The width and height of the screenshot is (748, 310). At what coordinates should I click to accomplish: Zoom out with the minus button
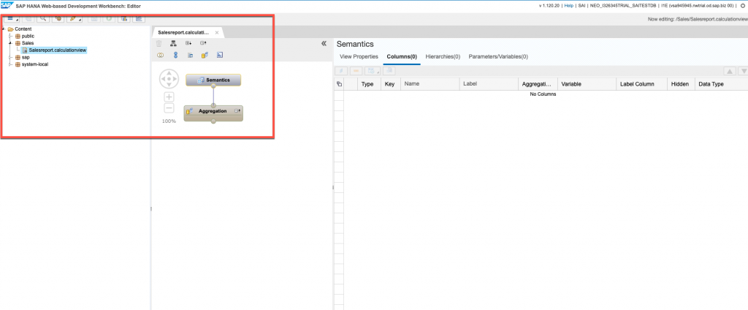[x=169, y=108]
